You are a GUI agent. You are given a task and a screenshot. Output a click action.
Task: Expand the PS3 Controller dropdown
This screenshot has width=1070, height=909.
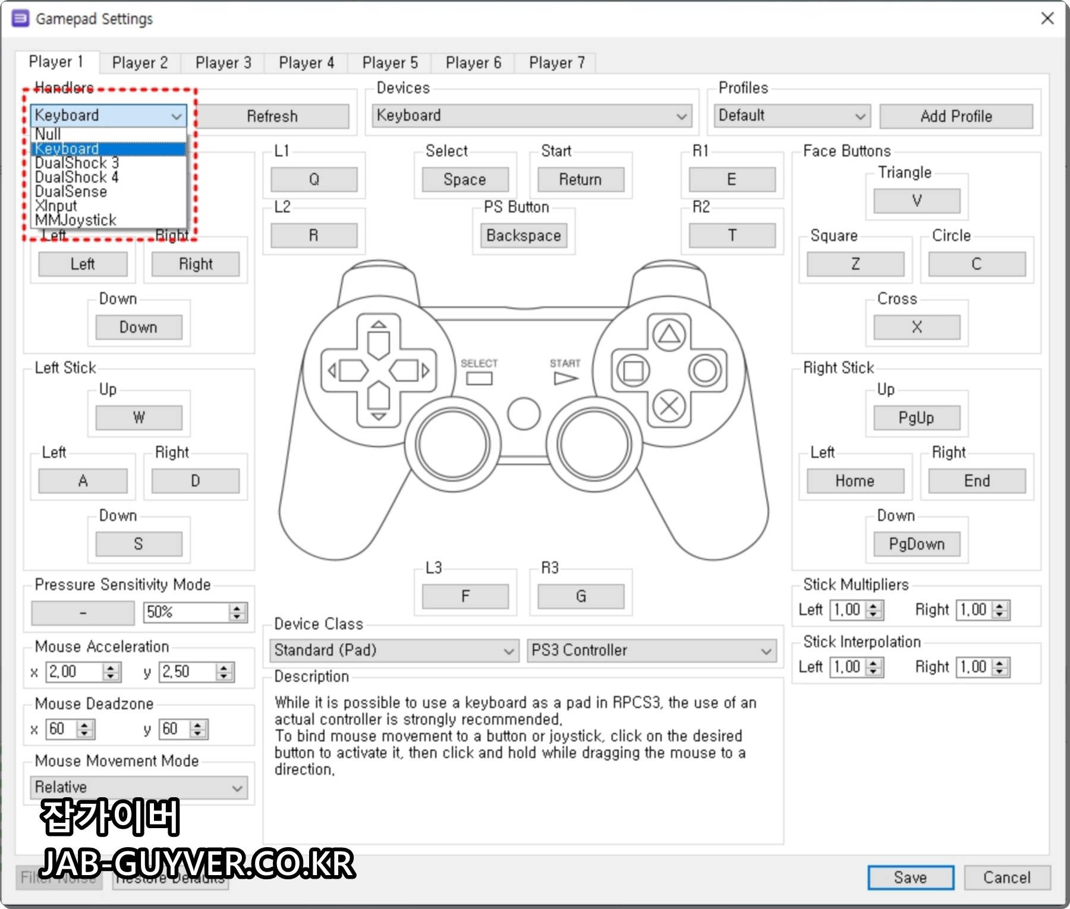coord(652,650)
